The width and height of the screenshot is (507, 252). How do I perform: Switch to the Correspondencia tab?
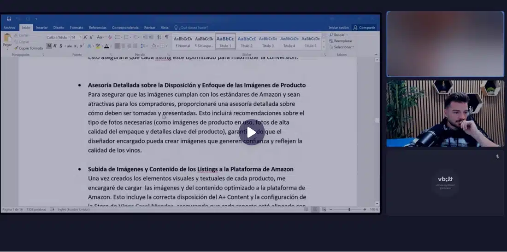point(125,28)
